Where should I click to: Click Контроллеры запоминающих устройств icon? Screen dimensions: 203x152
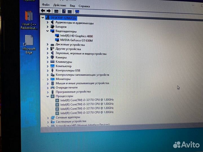click(52, 75)
